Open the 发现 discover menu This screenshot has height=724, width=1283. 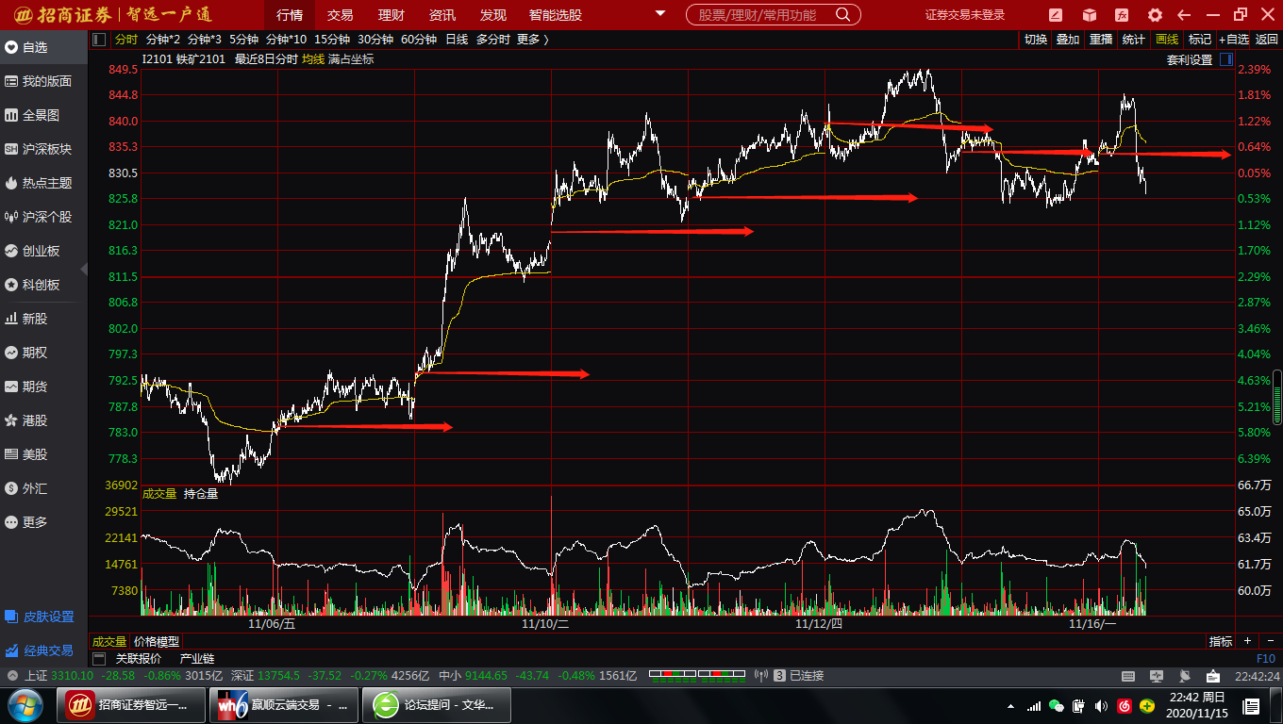coord(492,15)
